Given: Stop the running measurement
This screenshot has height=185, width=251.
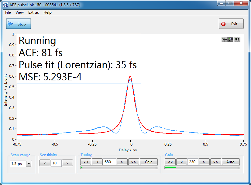Looking at the screenshot, I should pos(19,24).
